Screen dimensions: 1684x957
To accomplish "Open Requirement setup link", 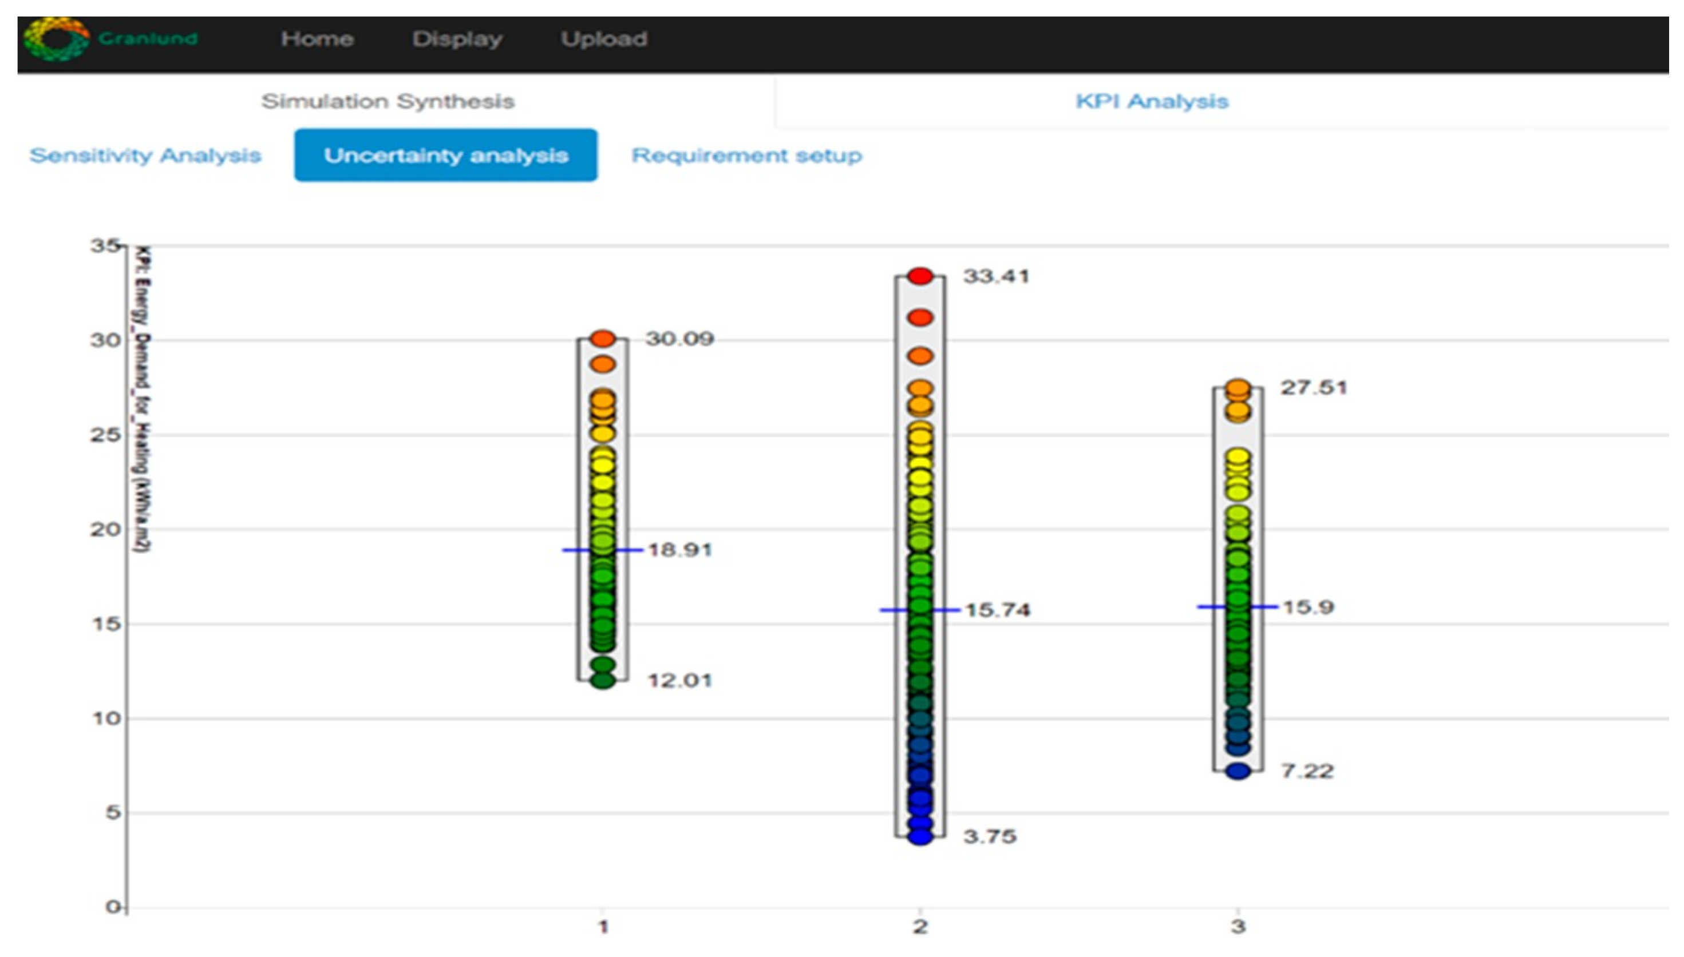I will (x=746, y=156).
